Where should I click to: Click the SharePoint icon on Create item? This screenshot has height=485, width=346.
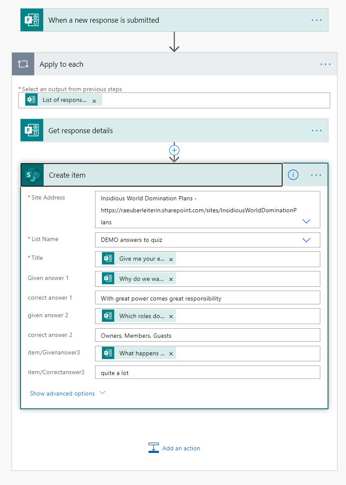pyautogui.click(x=33, y=175)
